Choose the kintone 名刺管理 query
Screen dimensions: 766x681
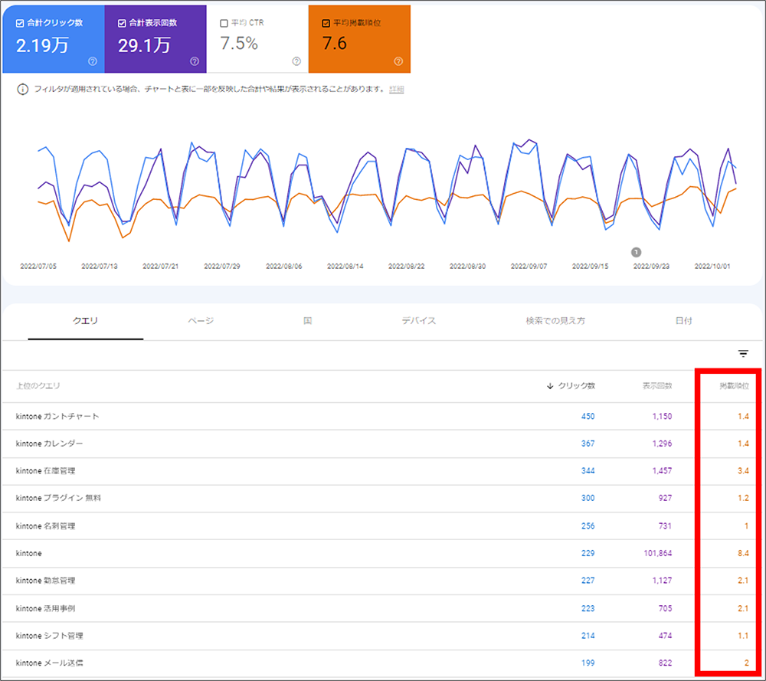click(45, 526)
